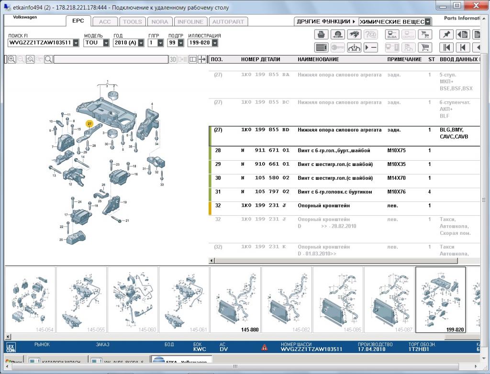Viewport: 490px width, 374px height.
Task: Click parts list horizontal scrollbar left arrow
Action: tap(212, 260)
